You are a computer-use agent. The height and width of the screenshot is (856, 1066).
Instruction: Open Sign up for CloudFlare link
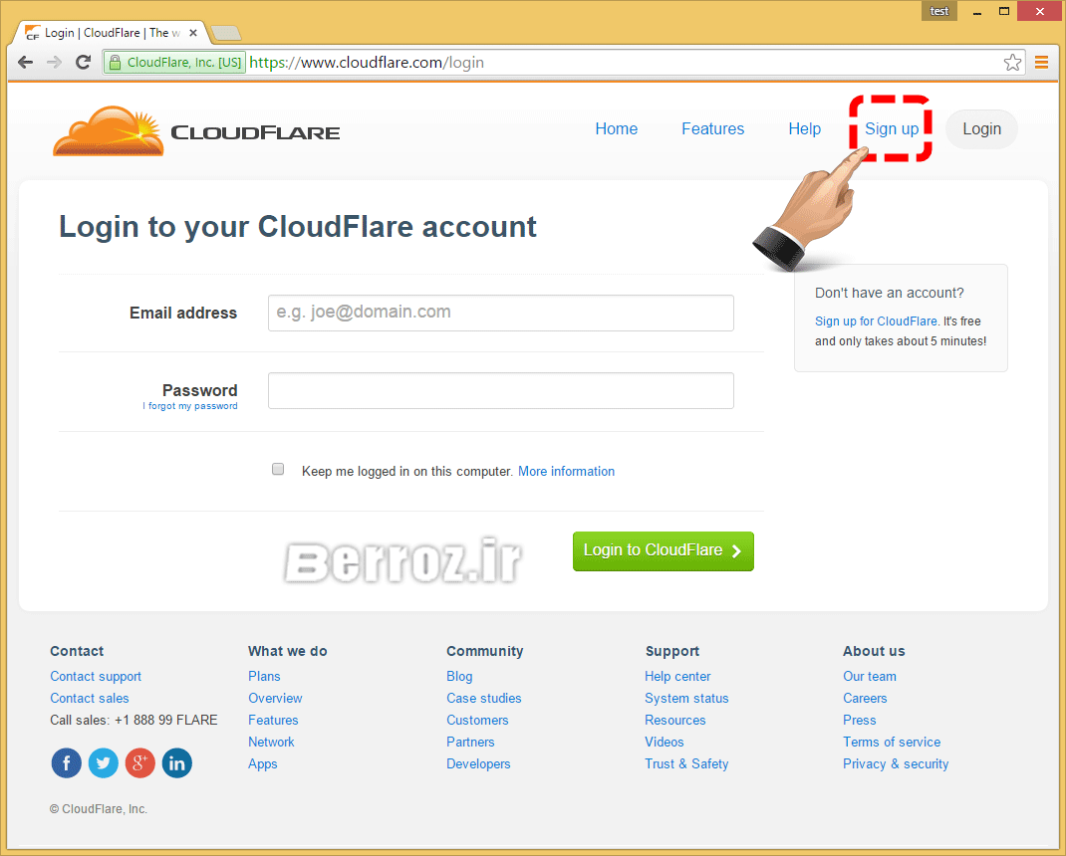click(876, 321)
